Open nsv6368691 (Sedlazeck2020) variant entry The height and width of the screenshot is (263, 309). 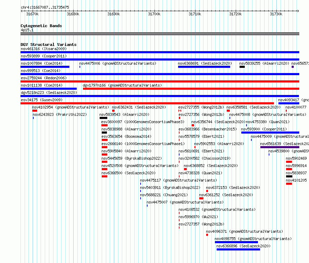[205, 63]
